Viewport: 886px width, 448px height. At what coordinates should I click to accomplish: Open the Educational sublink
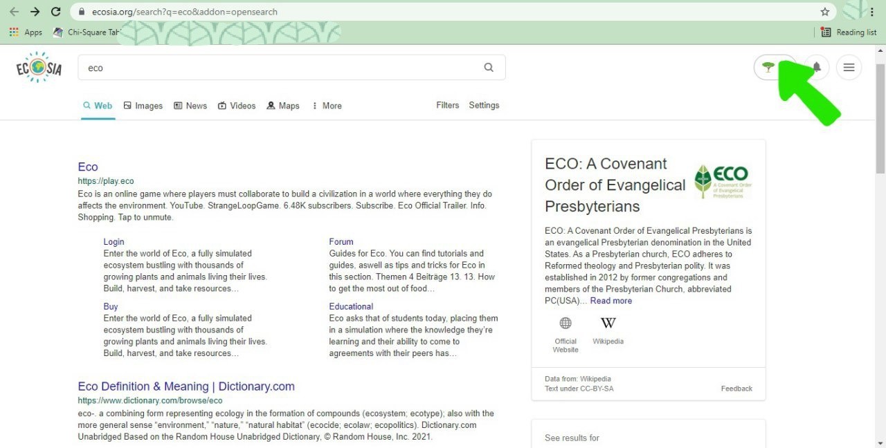pyautogui.click(x=351, y=306)
